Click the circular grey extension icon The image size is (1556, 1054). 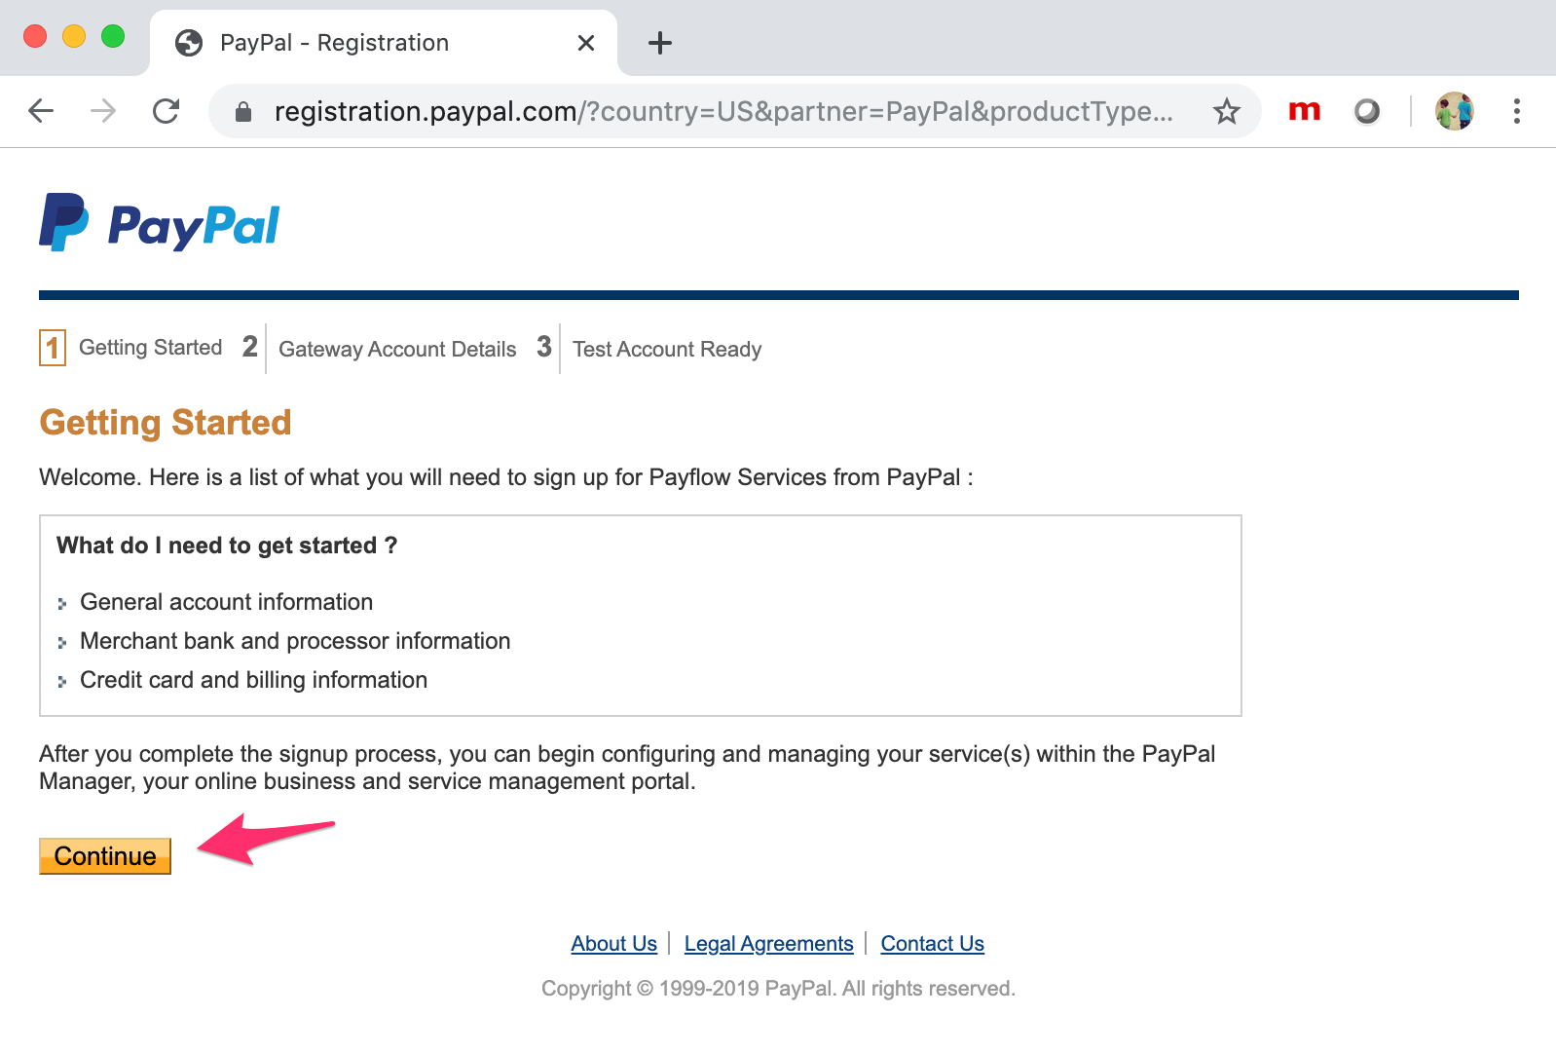[x=1366, y=111]
